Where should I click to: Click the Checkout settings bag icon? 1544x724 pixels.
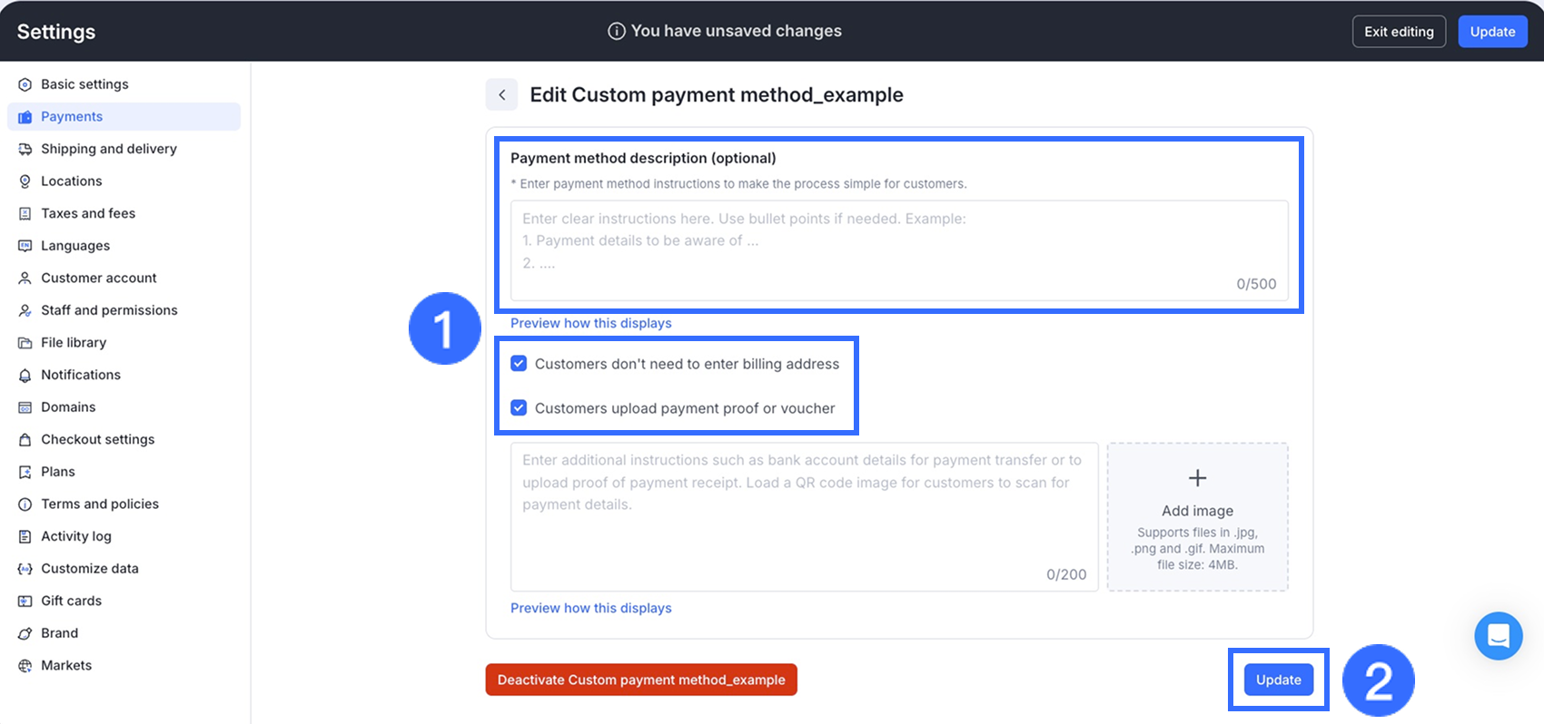25,440
